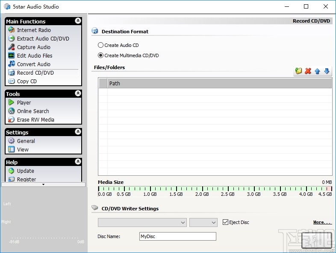
Task: Open the Online Search tool
Action: tap(33, 111)
